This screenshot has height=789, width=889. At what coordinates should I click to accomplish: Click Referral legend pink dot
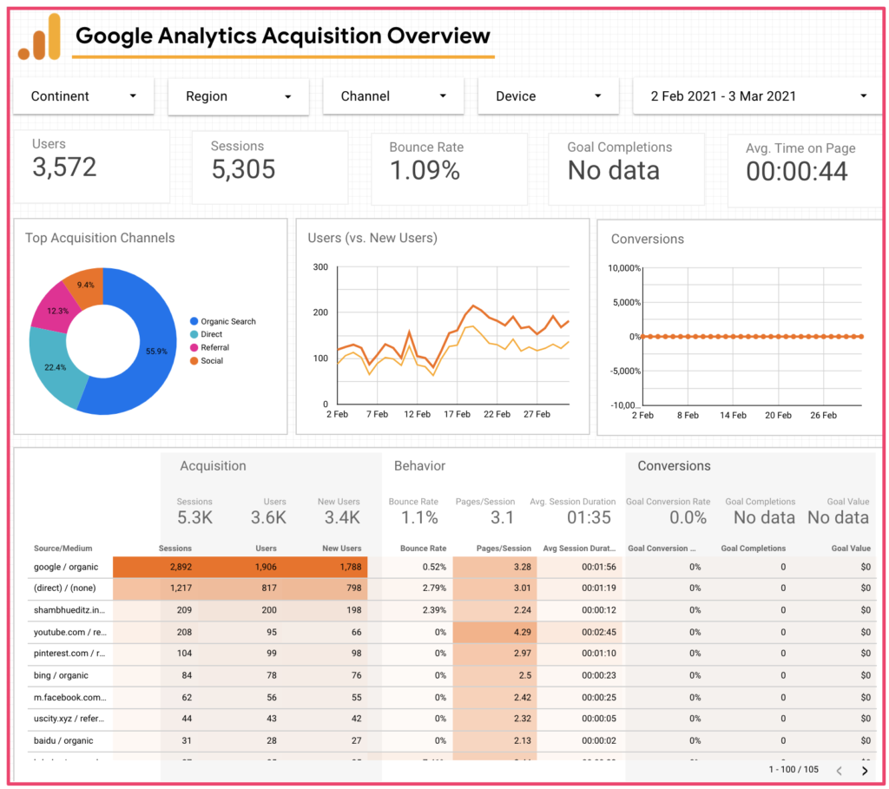(194, 347)
